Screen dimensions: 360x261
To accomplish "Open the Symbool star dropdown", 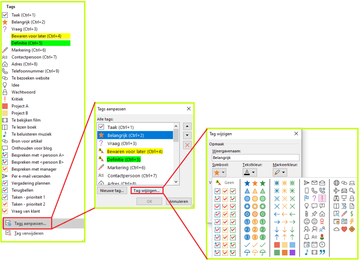I will click(219, 172).
